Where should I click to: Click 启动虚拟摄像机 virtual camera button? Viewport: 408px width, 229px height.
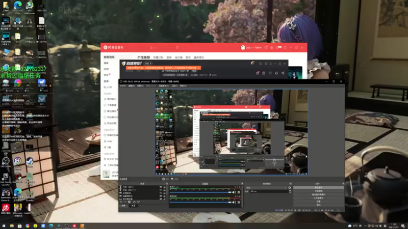pyautogui.click(x=318, y=194)
